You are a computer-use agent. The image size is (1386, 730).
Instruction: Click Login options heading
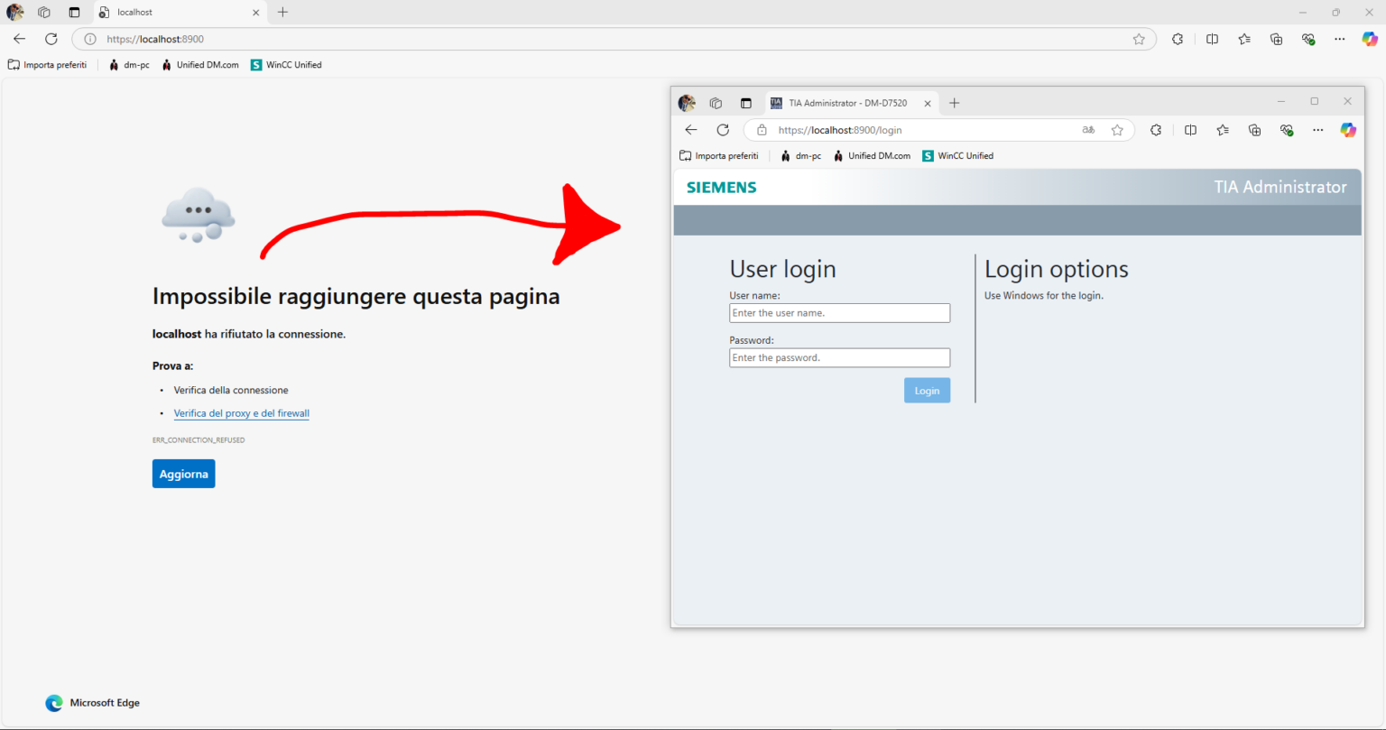coord(1057,269)
